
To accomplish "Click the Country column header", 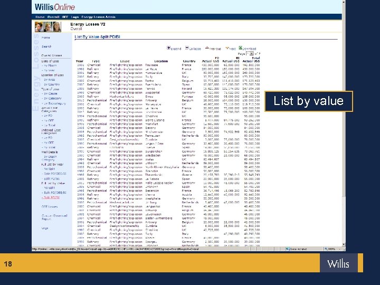I will 189,61.
